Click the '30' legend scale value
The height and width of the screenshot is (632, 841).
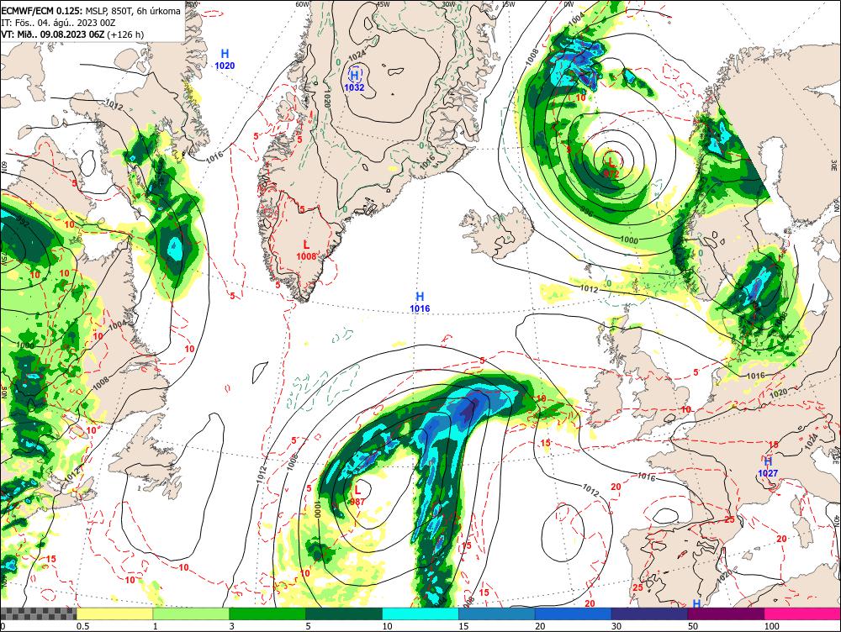point(616,626)
